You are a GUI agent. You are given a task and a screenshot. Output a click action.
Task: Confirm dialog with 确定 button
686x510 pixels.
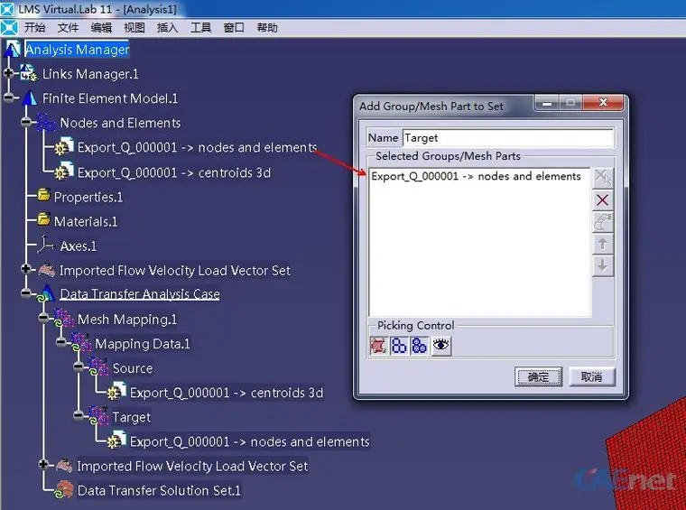pos(538,376)
